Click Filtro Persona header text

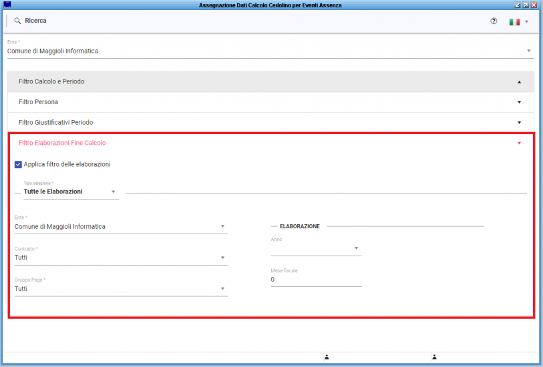click(x=39, y=102)
